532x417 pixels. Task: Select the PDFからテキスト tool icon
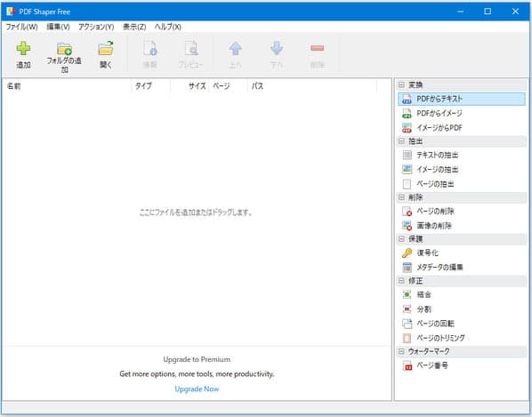407,99
